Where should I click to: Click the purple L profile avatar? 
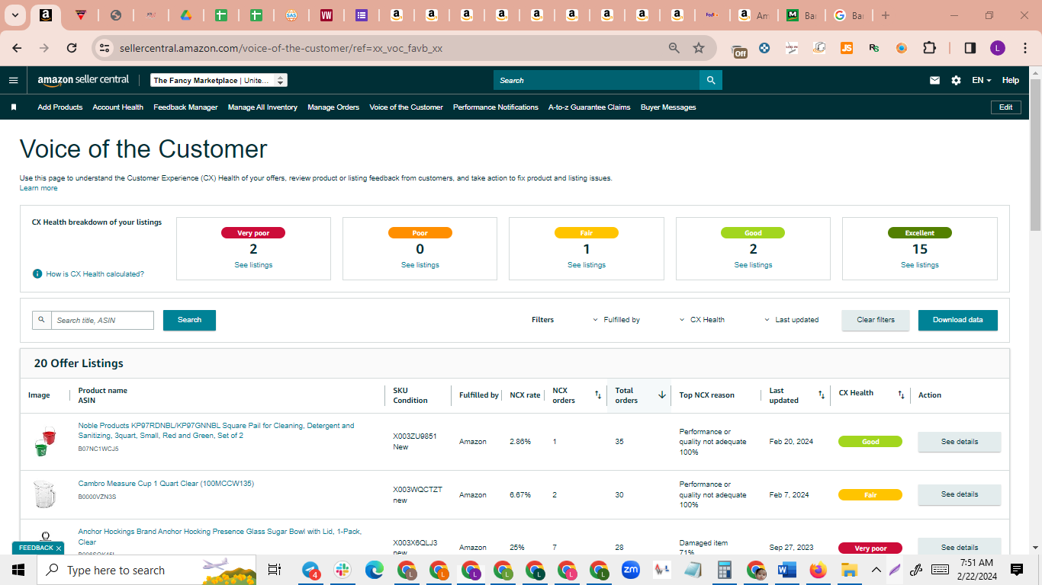coord(998,48)
